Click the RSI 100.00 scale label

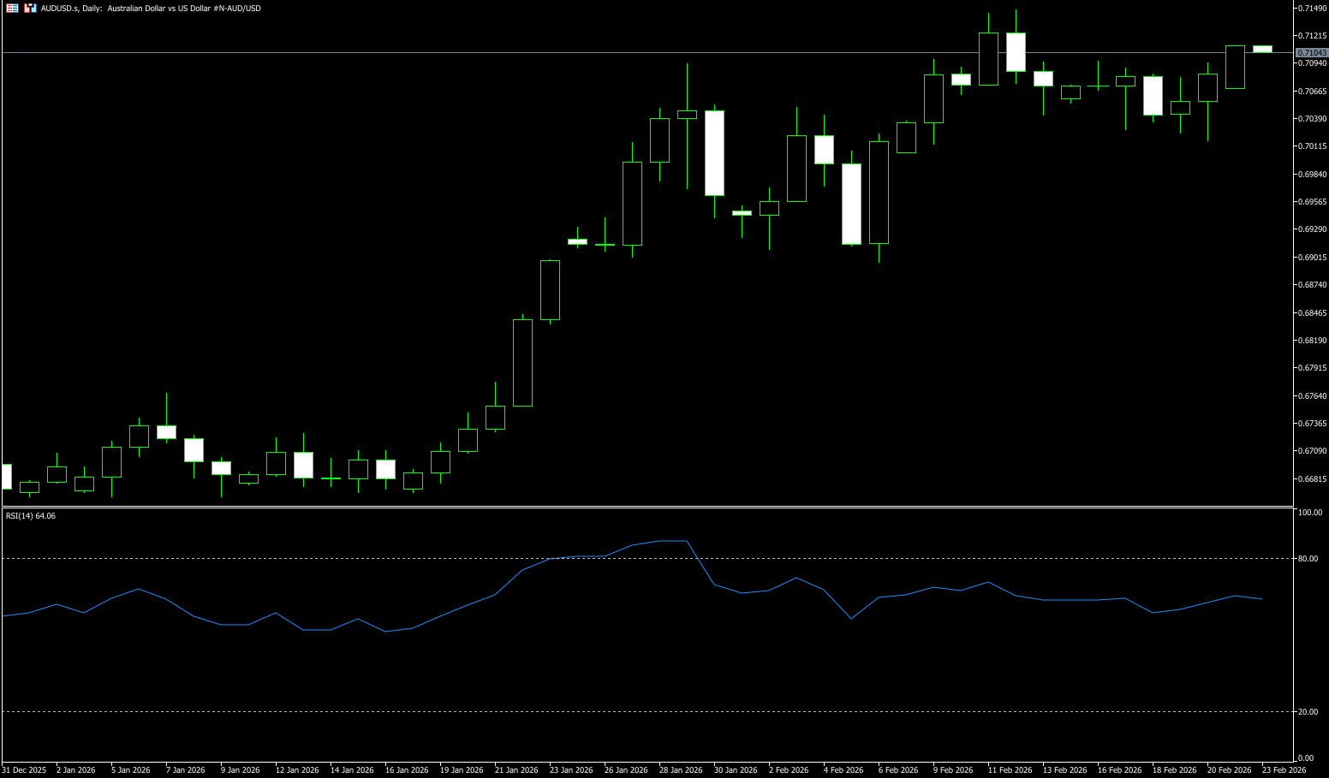click(x=1309, y=513)
